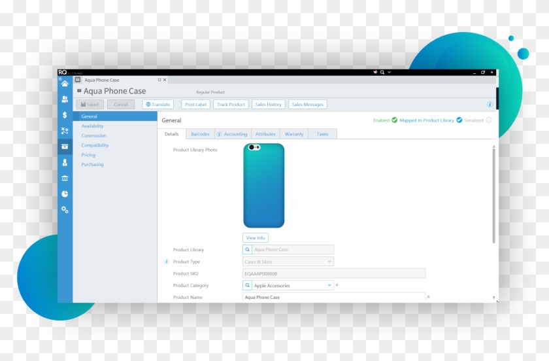This screenshot has width=549, height=361.
Task: Expand the title bar chevron dropdown
Action: (x=390, y=72)
